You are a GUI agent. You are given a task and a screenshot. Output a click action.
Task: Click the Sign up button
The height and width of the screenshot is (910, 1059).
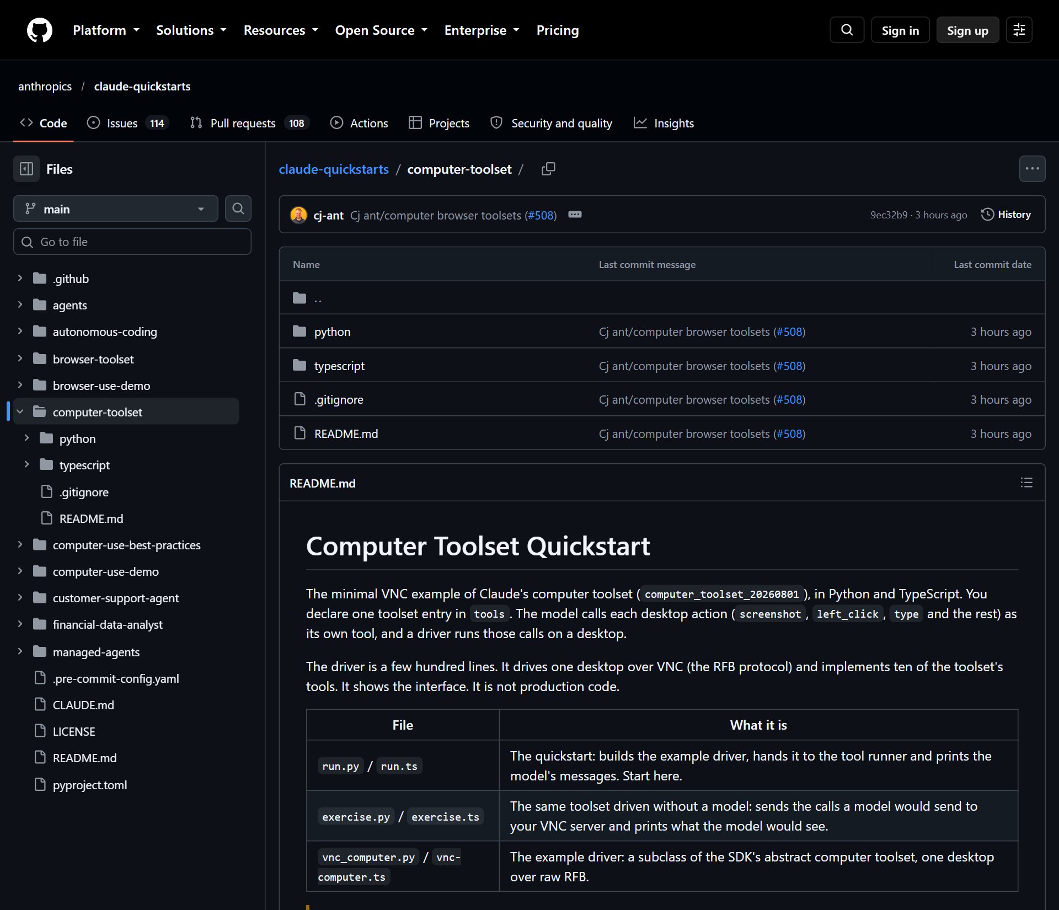[967, 30]
